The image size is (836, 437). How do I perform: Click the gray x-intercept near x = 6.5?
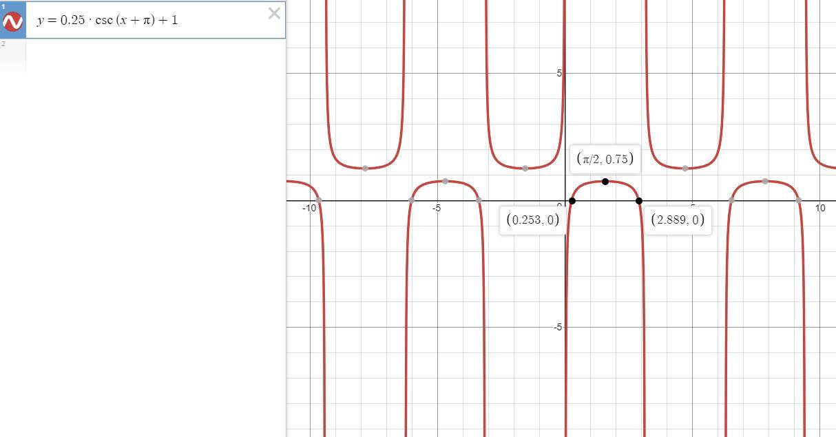[731, 201]
